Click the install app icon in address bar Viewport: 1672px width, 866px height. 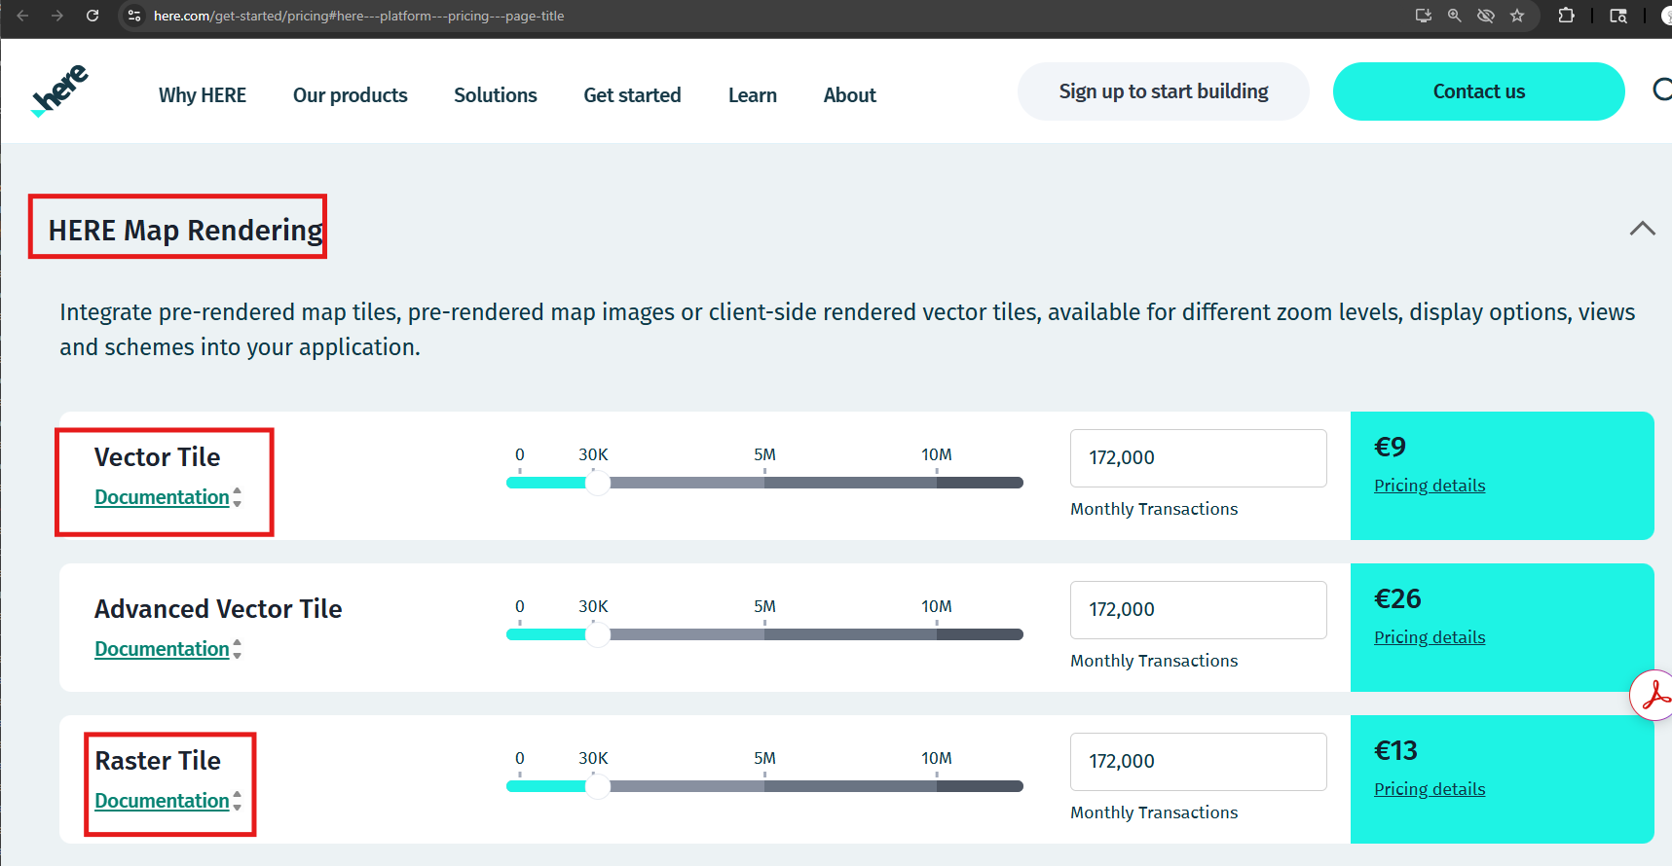click(1423, 16)
